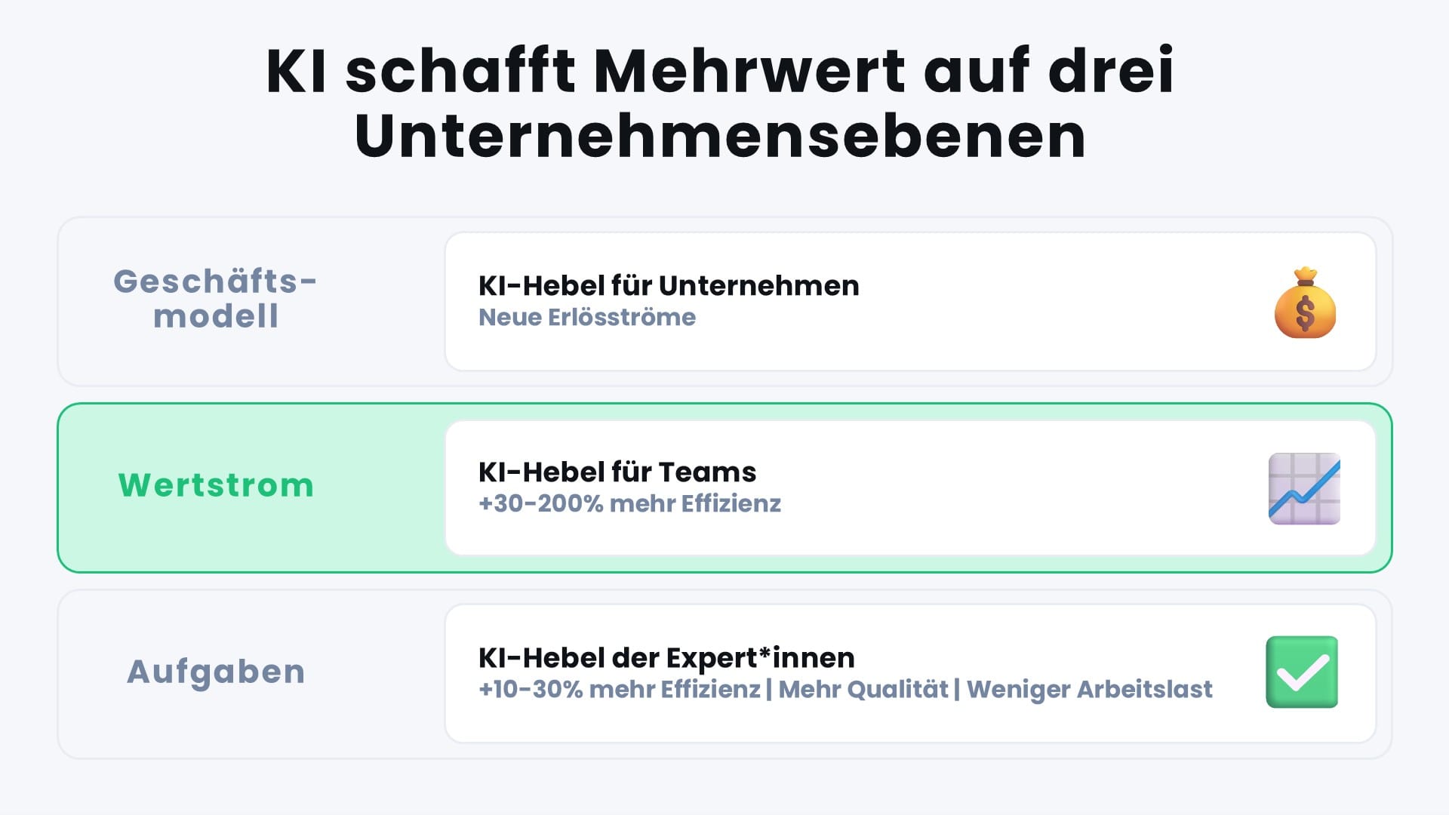Click the 'KI' at the title's start
1449x815 pixels.
(297, 71)
